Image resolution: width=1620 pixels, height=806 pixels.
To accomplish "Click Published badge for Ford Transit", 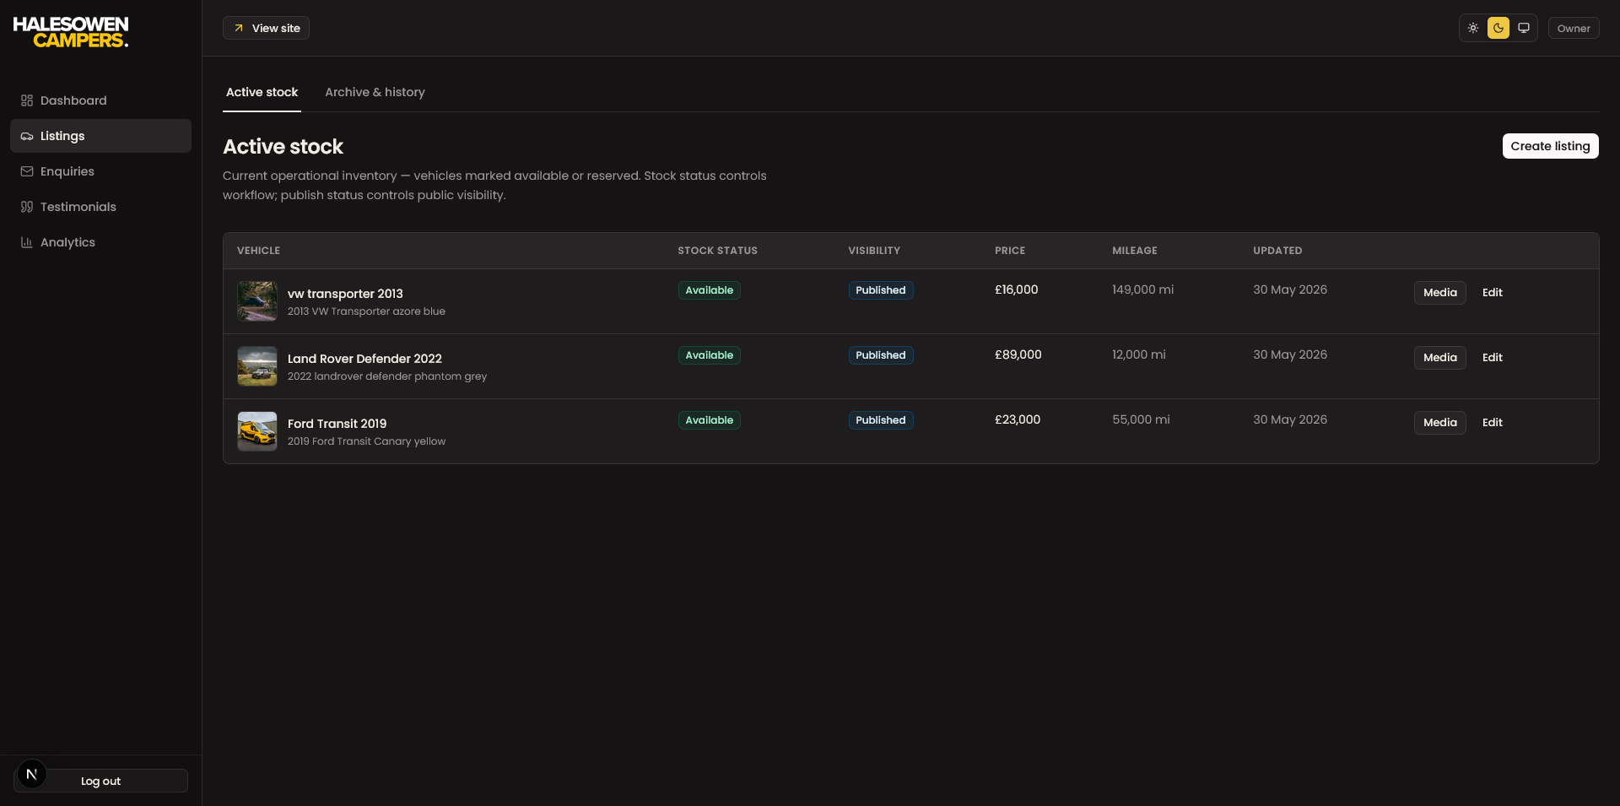I will pyautogui.click(x=880, y=420).
